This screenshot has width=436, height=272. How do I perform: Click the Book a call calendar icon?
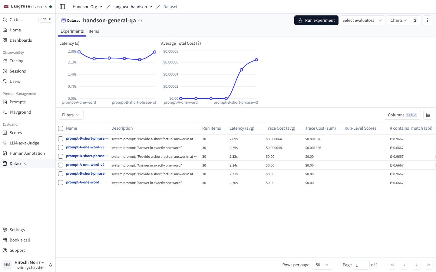[x=5, y=240]
